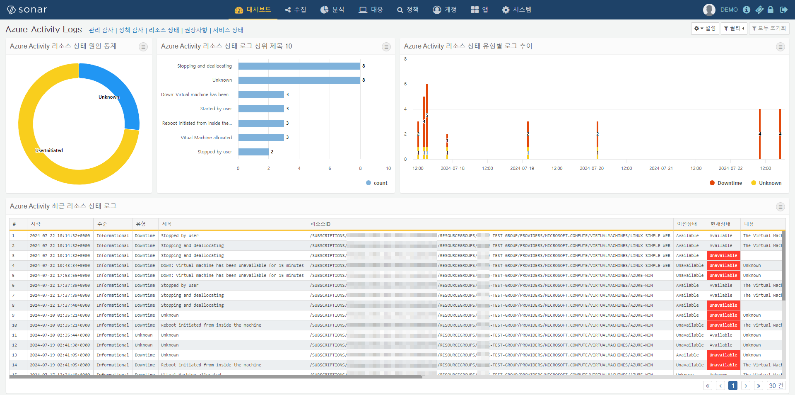795x395 pixels.
Task: Open the 권장사항 tab
Action: [x=196, y=30]
